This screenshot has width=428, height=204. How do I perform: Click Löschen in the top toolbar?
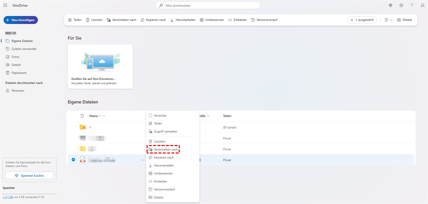pyautogui.click(x=94, y=20)
